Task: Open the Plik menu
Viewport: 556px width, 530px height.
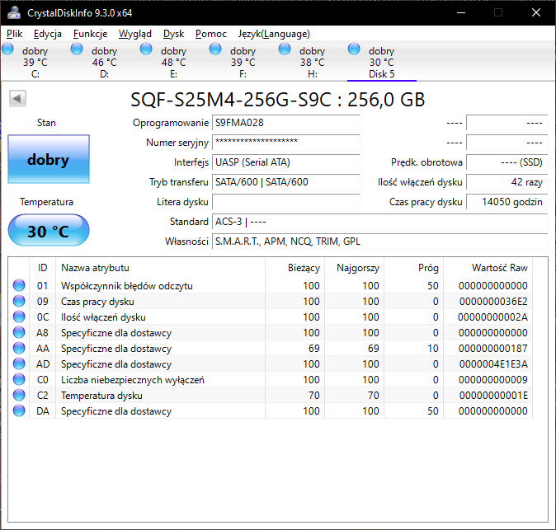Action: click(15, 34)
